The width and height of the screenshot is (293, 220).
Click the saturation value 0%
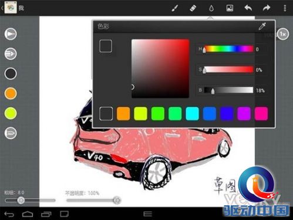259,70
